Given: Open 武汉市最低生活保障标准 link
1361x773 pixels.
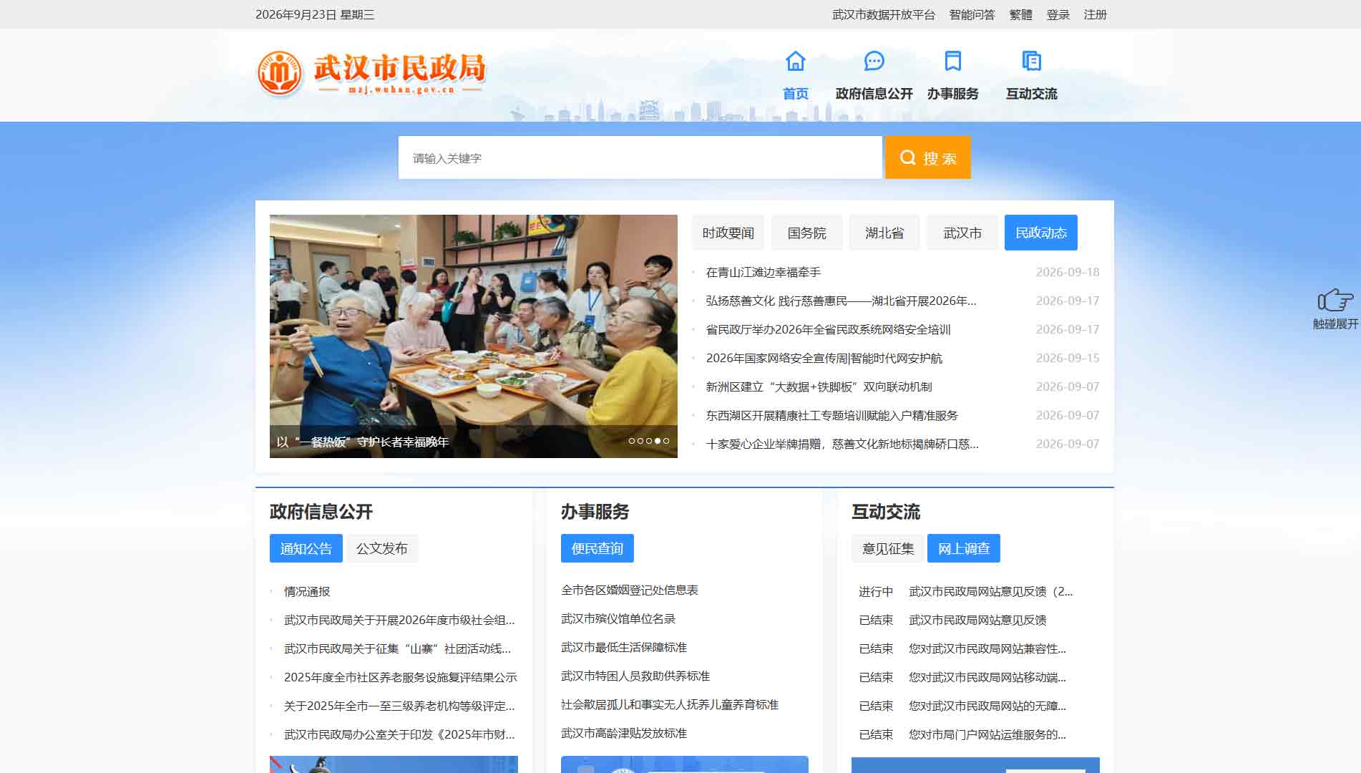Looking at the screenshot, I should (x=623, y=647).
